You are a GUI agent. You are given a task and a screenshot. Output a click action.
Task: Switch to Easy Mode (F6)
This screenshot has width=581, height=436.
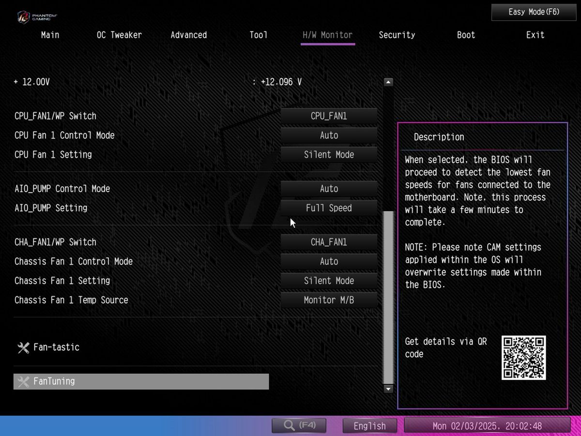tap(534, 12)
